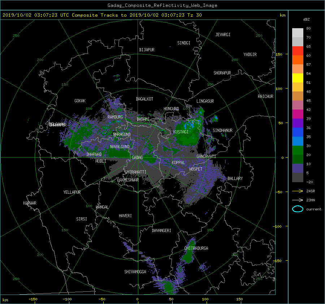The width and height of the screenshot is (325, 304).
Task: Click the white 23MN arrow legend icon
Action: 298,200
